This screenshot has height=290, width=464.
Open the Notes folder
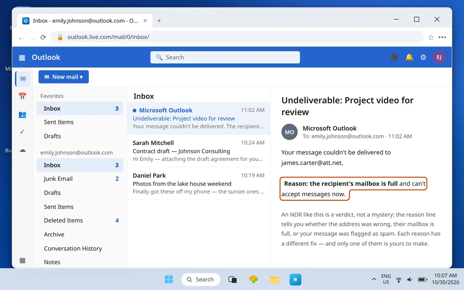80,262
